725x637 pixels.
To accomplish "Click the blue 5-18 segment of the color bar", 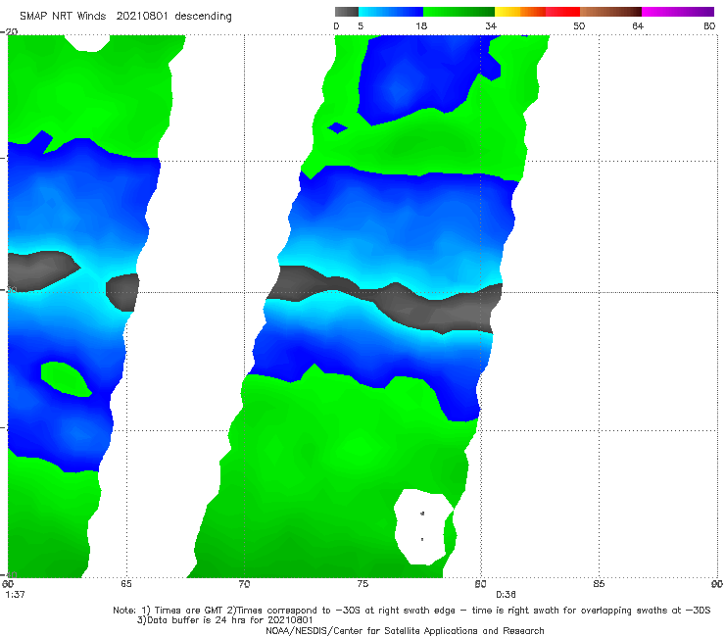I will click(x=391, y=12).
